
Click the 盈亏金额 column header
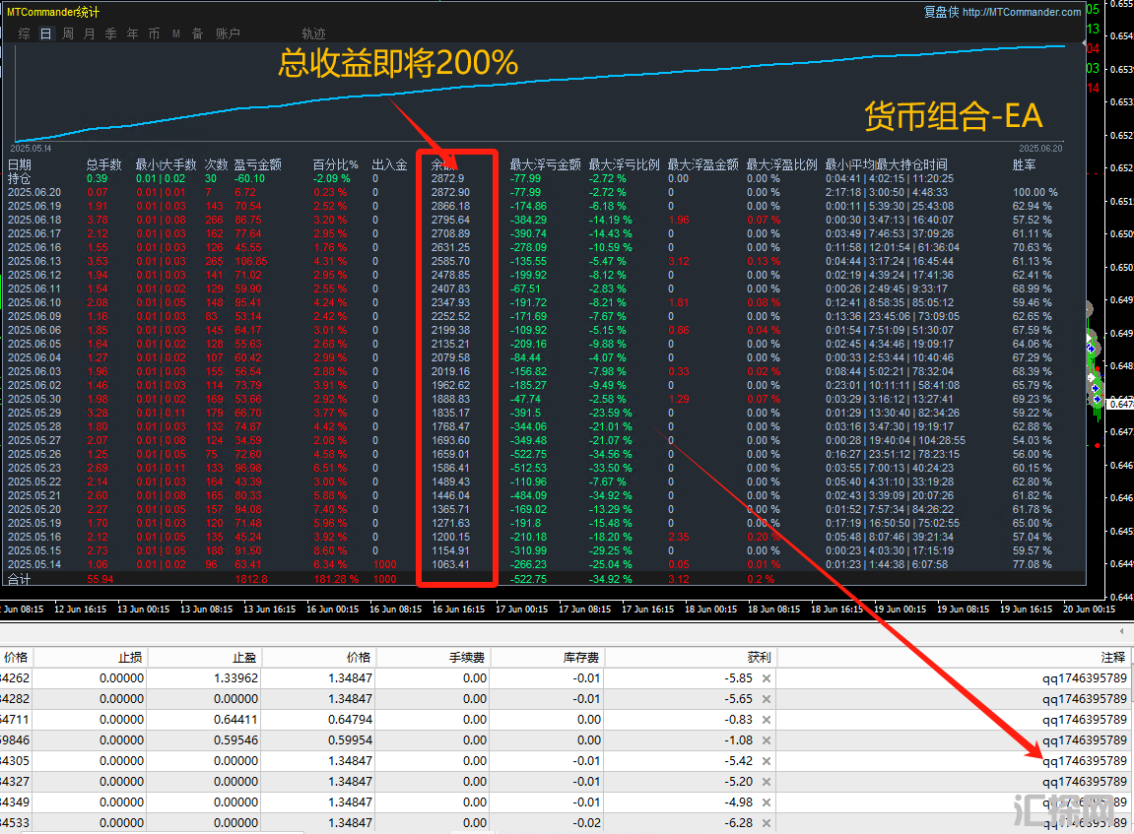257,164
